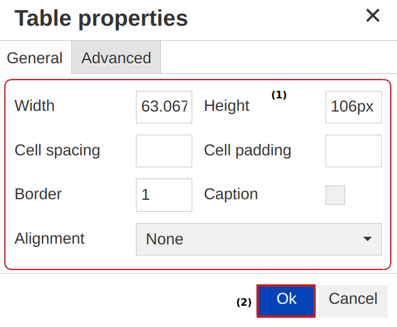The height and width of the screenshot is (327, 397).
Task: Confirm with the Ok button
Action: click(x=286, y=300)
